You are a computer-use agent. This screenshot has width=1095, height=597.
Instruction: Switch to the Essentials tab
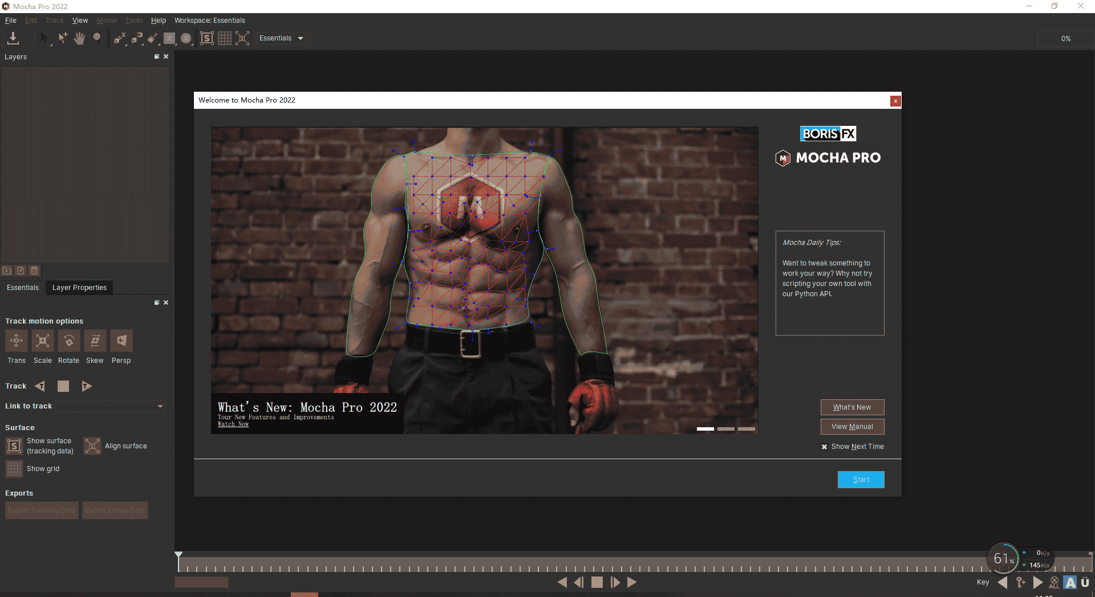tap(23, 288)
